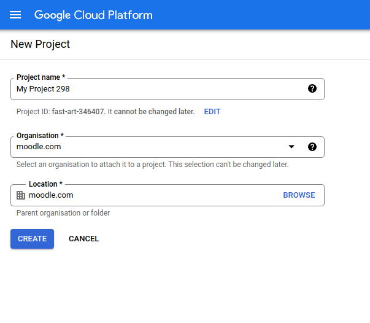370x323 pixels.
Task: Click the building icon in Location field
Action: pos(21,195)
